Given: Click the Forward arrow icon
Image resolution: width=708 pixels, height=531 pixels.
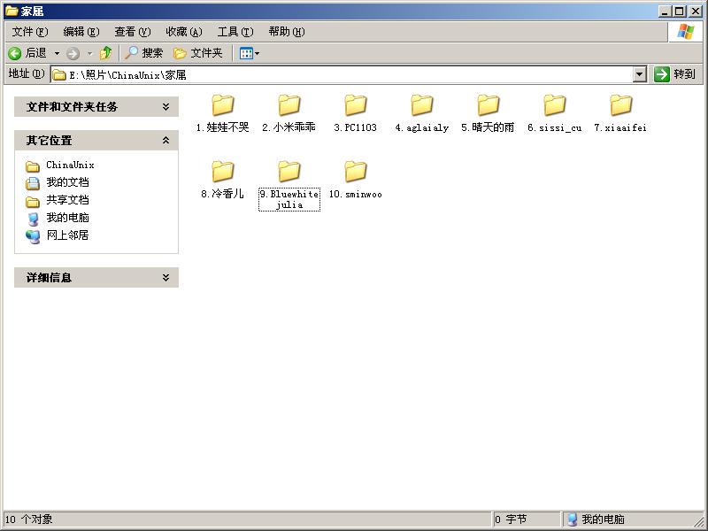Looking at the screenshot, I should (x=73, y=54).
